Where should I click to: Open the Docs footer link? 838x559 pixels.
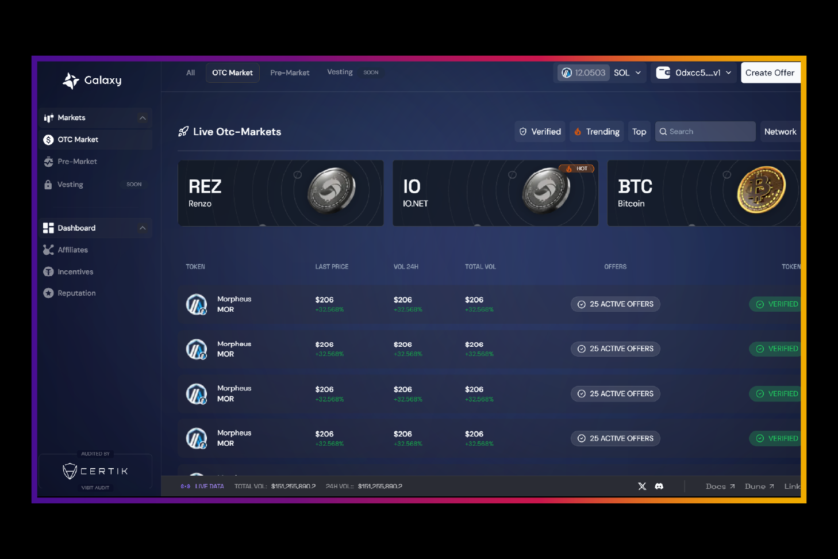720,487
